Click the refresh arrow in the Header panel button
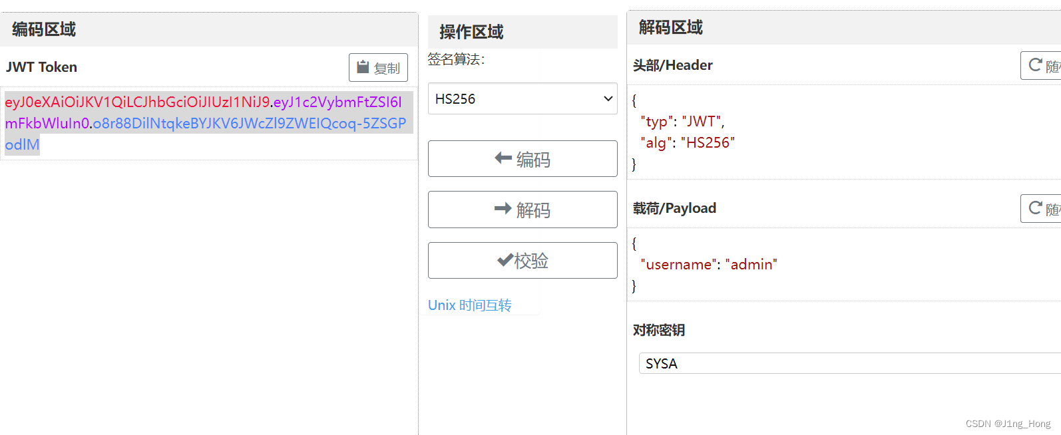This screenshot has width=1061, height=435. click(x=1035, y=65)
